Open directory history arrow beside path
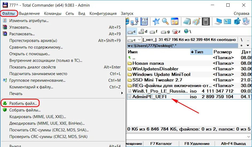The width and height of the screenshot is (252, 147). 129,46
